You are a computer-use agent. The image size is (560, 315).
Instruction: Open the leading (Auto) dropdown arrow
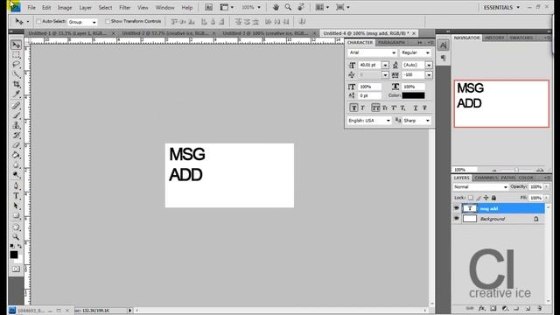point(429,65)
